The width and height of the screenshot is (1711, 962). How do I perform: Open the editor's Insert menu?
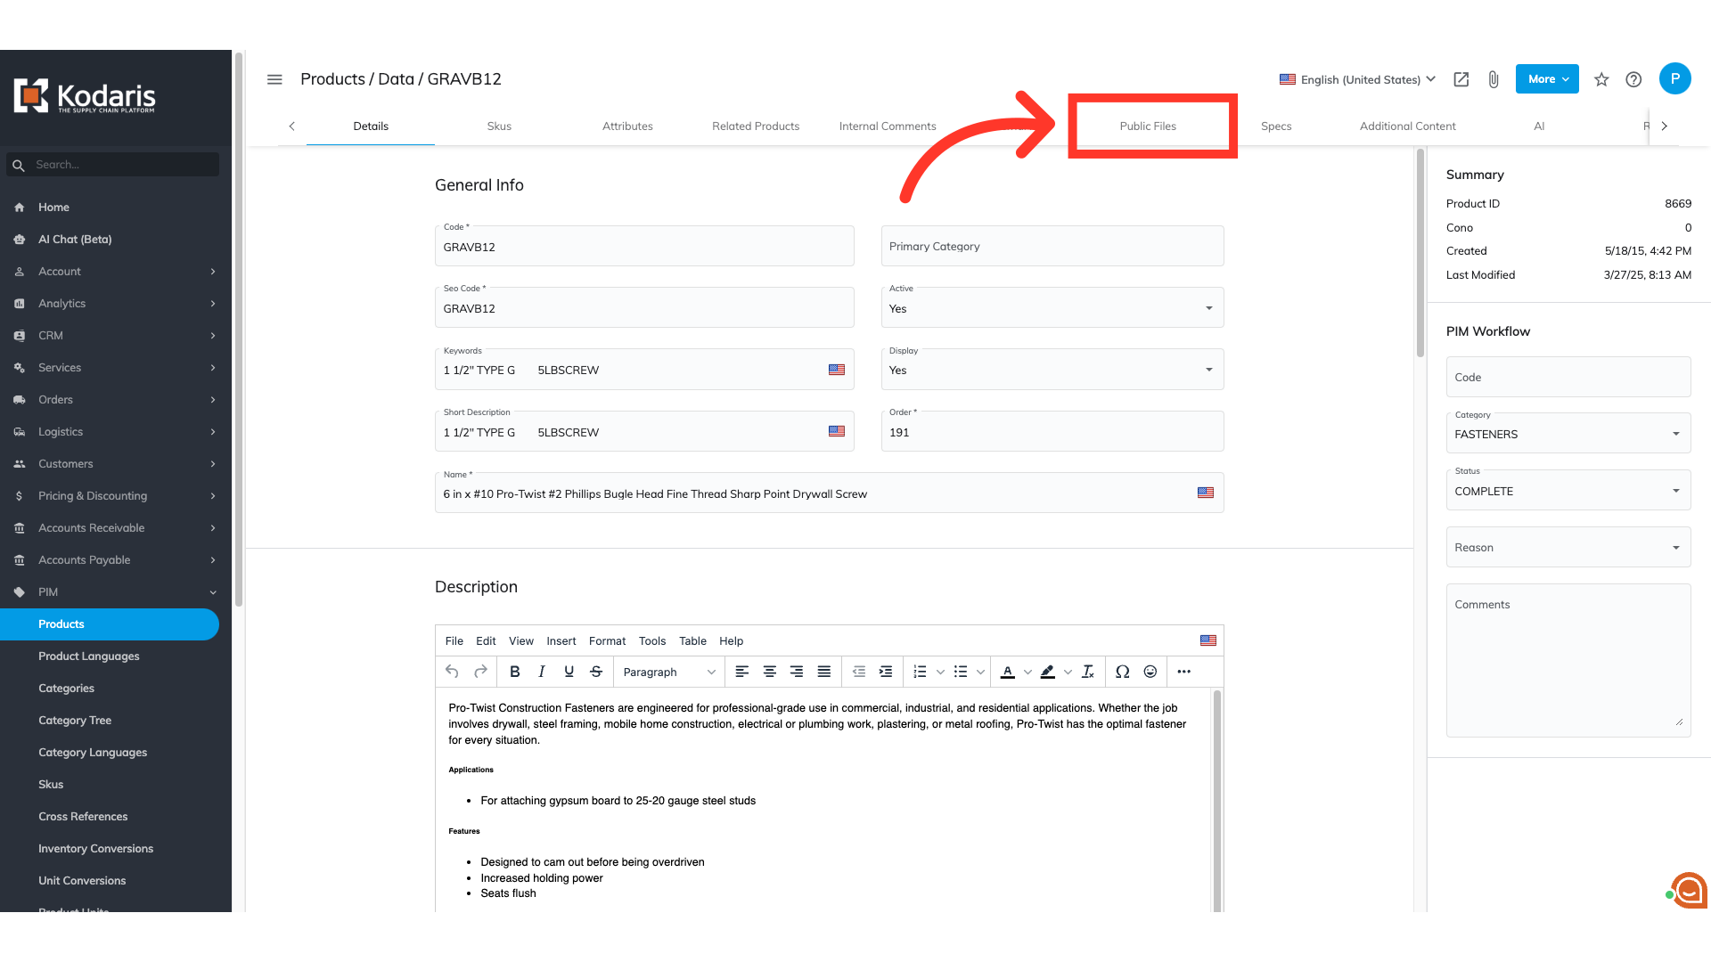[x=561, y=640]
